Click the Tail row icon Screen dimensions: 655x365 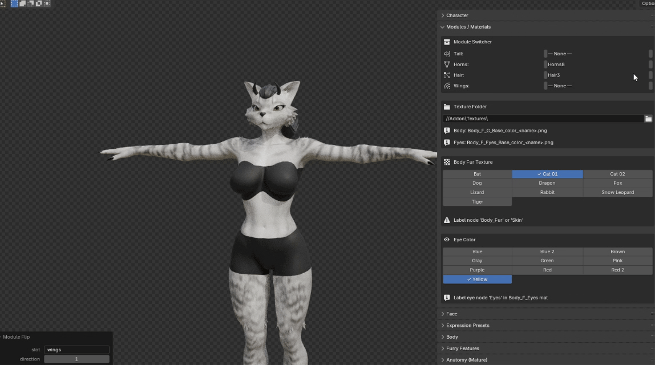[447, 54]
